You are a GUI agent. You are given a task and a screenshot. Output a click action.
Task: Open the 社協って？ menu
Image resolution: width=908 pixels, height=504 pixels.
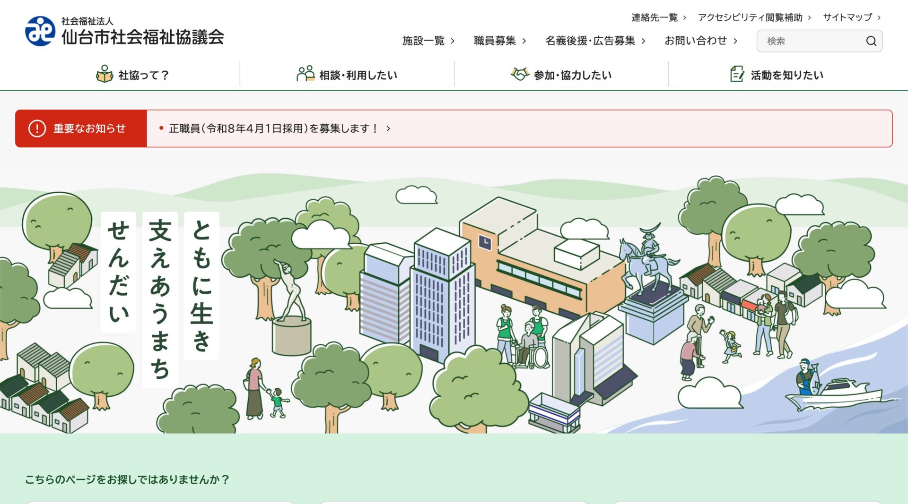132,75
